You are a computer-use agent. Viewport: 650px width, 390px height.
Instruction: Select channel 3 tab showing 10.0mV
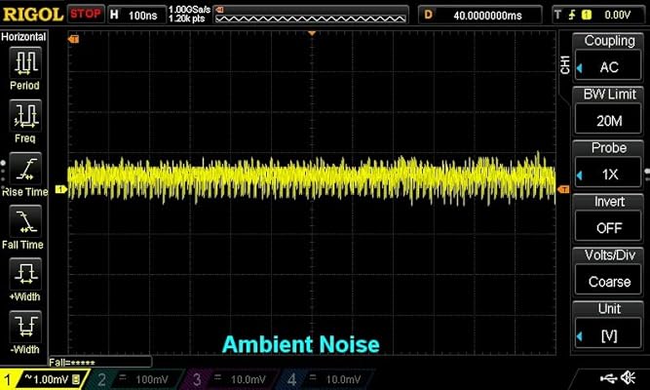click(229, 379)
